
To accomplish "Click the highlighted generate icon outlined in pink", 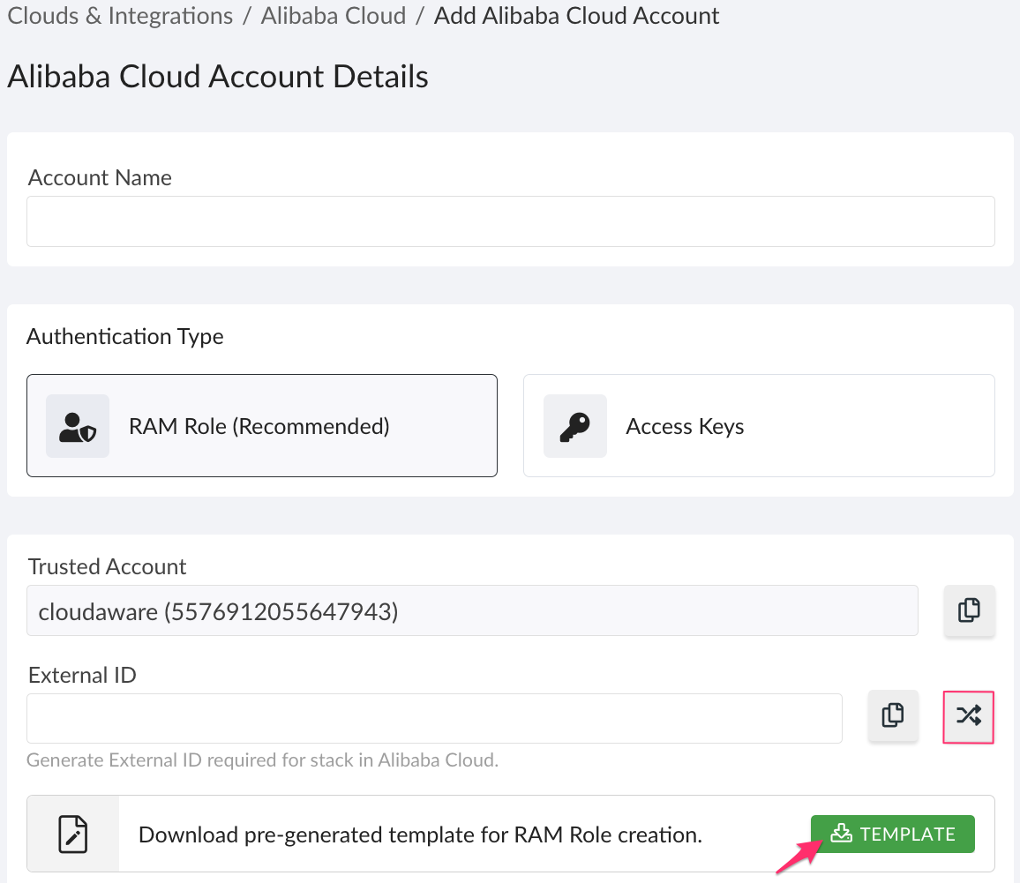I will click(968, 717).
